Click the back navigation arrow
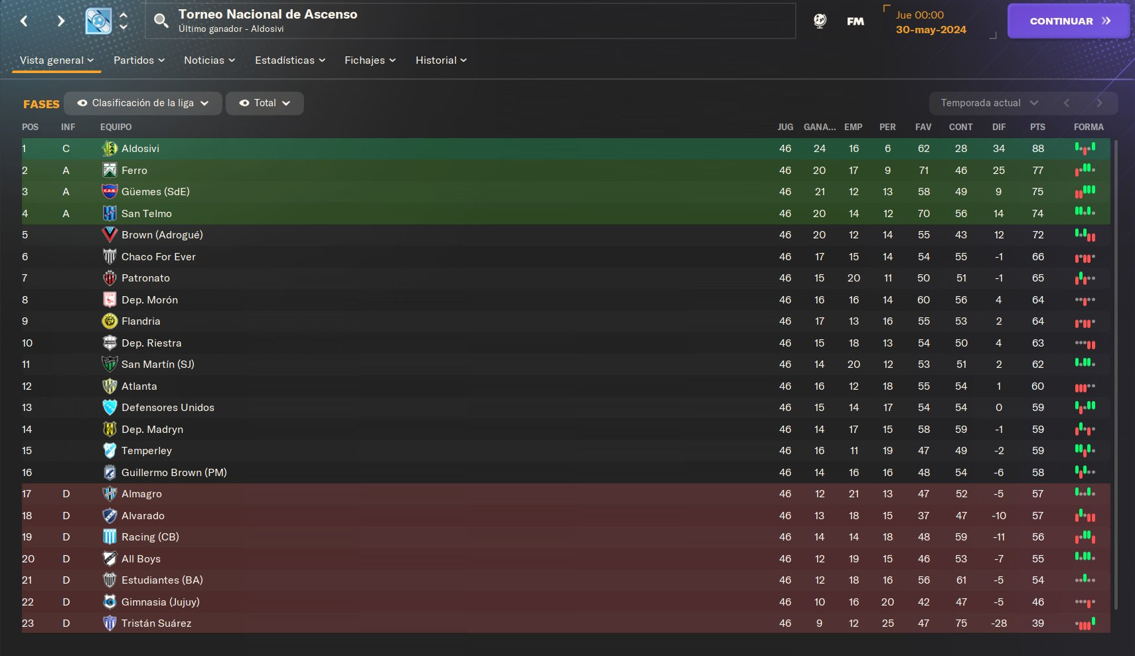Viewport: 1135px width, 656px height. (24, 21)
